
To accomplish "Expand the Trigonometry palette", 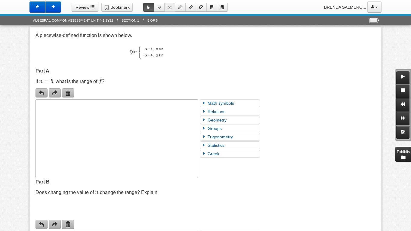I will [230, 137].
